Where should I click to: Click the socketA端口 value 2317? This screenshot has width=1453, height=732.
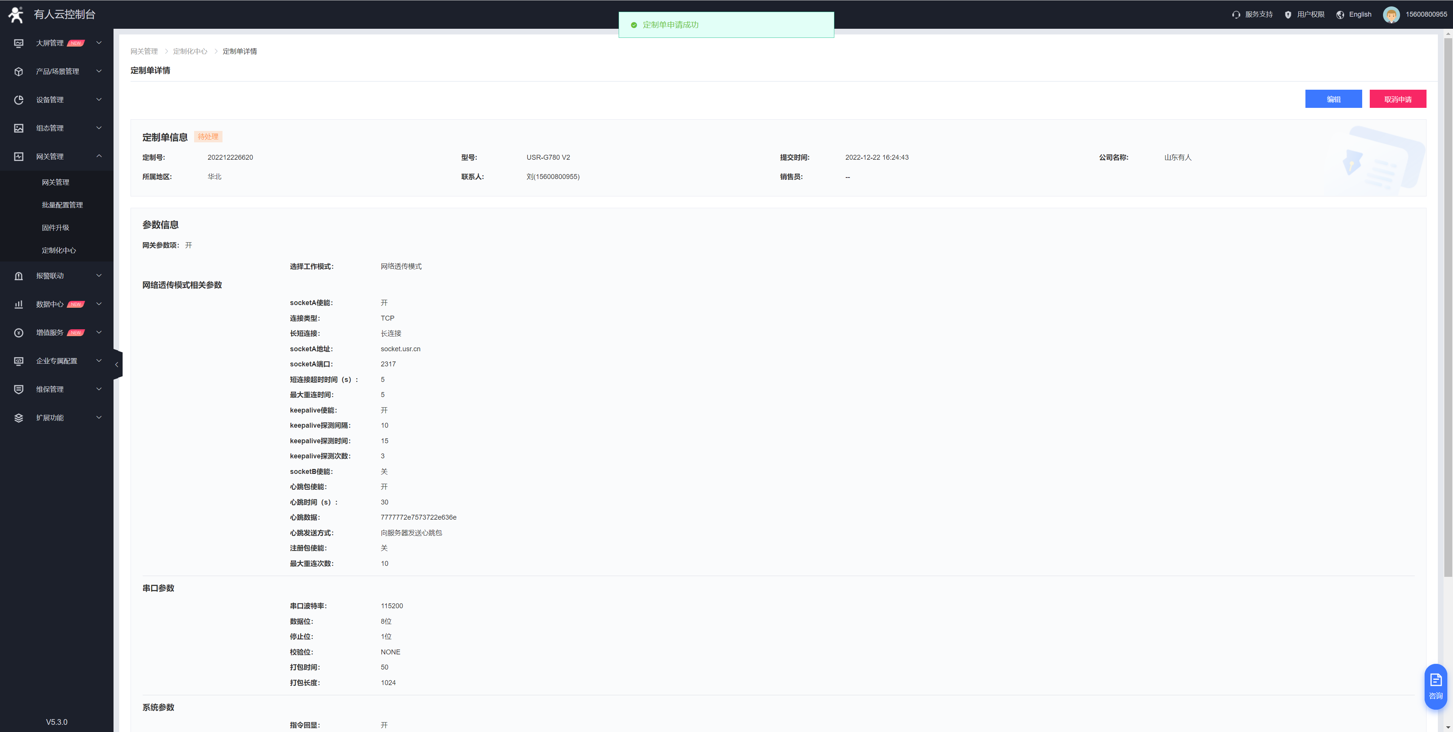tap(388, 364)
